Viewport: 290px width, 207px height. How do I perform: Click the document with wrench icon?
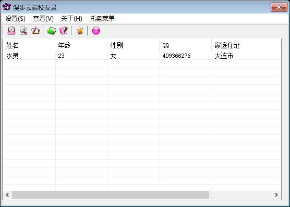(x=23, y=31)
